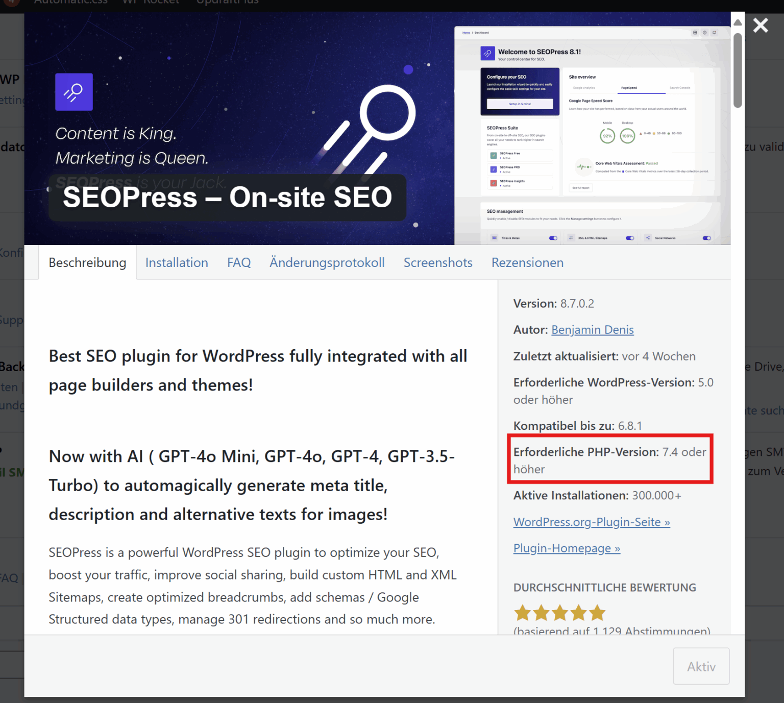Select the SEOPress Insights plugin icon

coord(494,183)
